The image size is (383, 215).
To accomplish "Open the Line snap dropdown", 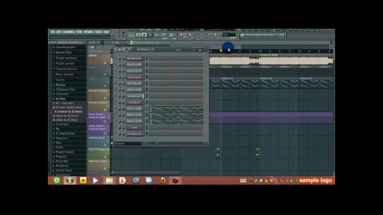I will [x=229, y=35].
